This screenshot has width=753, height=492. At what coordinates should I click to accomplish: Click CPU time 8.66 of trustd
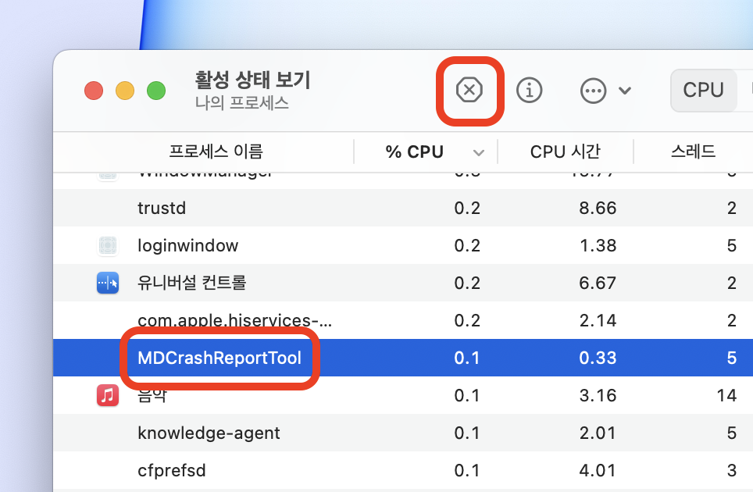pyautogui.click(x=598, y=208)
